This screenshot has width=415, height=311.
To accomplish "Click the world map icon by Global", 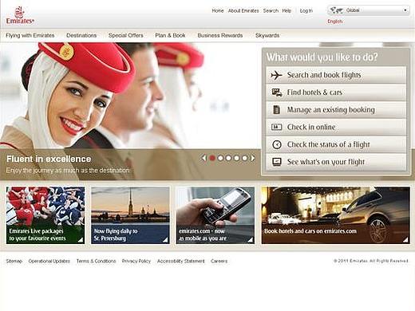I will tap(336, 10).
